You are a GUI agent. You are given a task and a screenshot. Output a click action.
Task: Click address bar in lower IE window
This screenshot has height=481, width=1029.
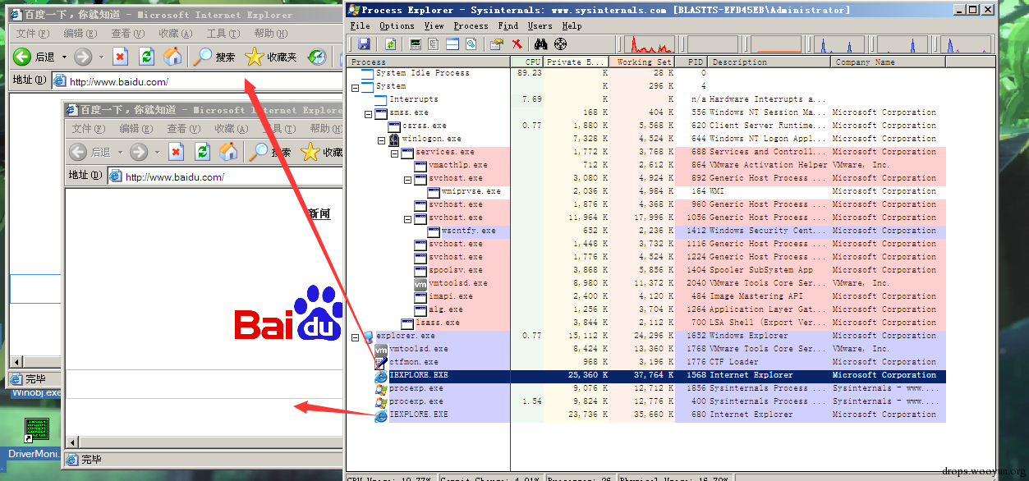pyautogui.click(x=225, y=176)
